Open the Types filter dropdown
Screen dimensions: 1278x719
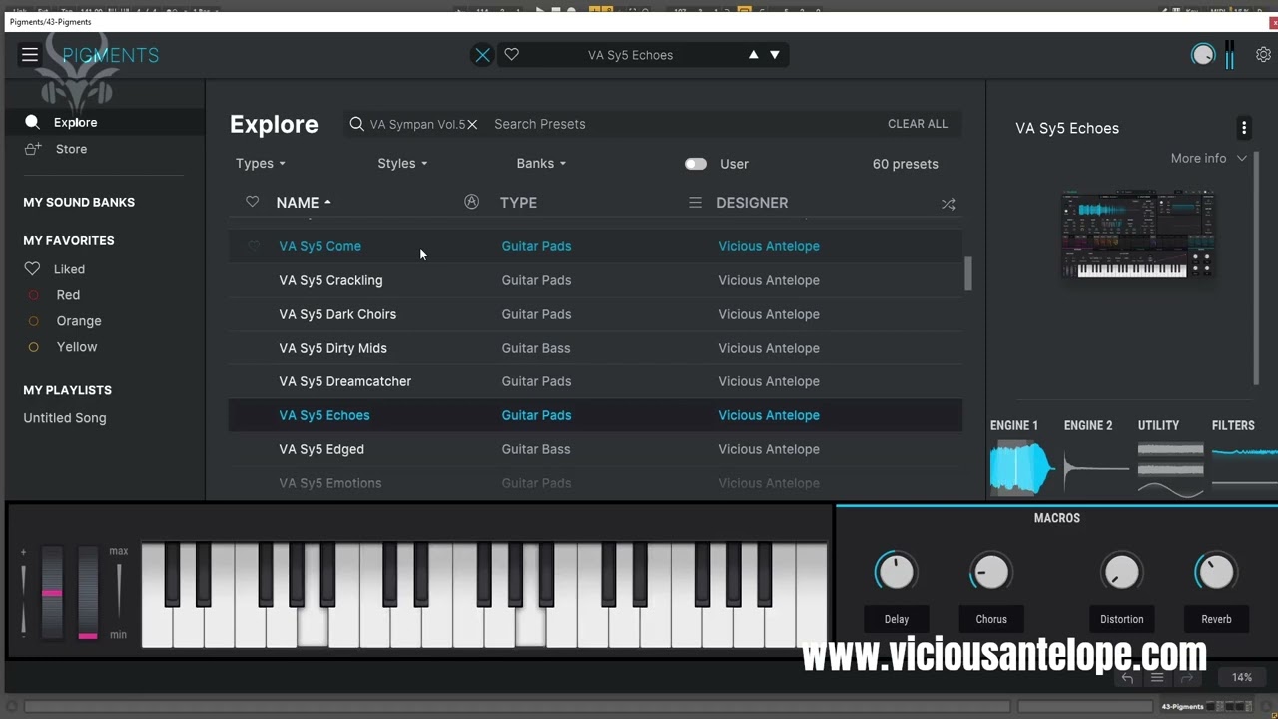click(261, 164)
